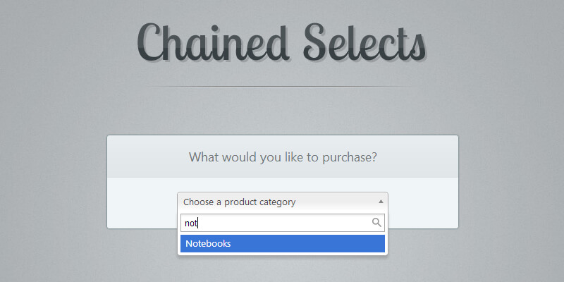Click the thin divider line under the title

pos(282,87)
